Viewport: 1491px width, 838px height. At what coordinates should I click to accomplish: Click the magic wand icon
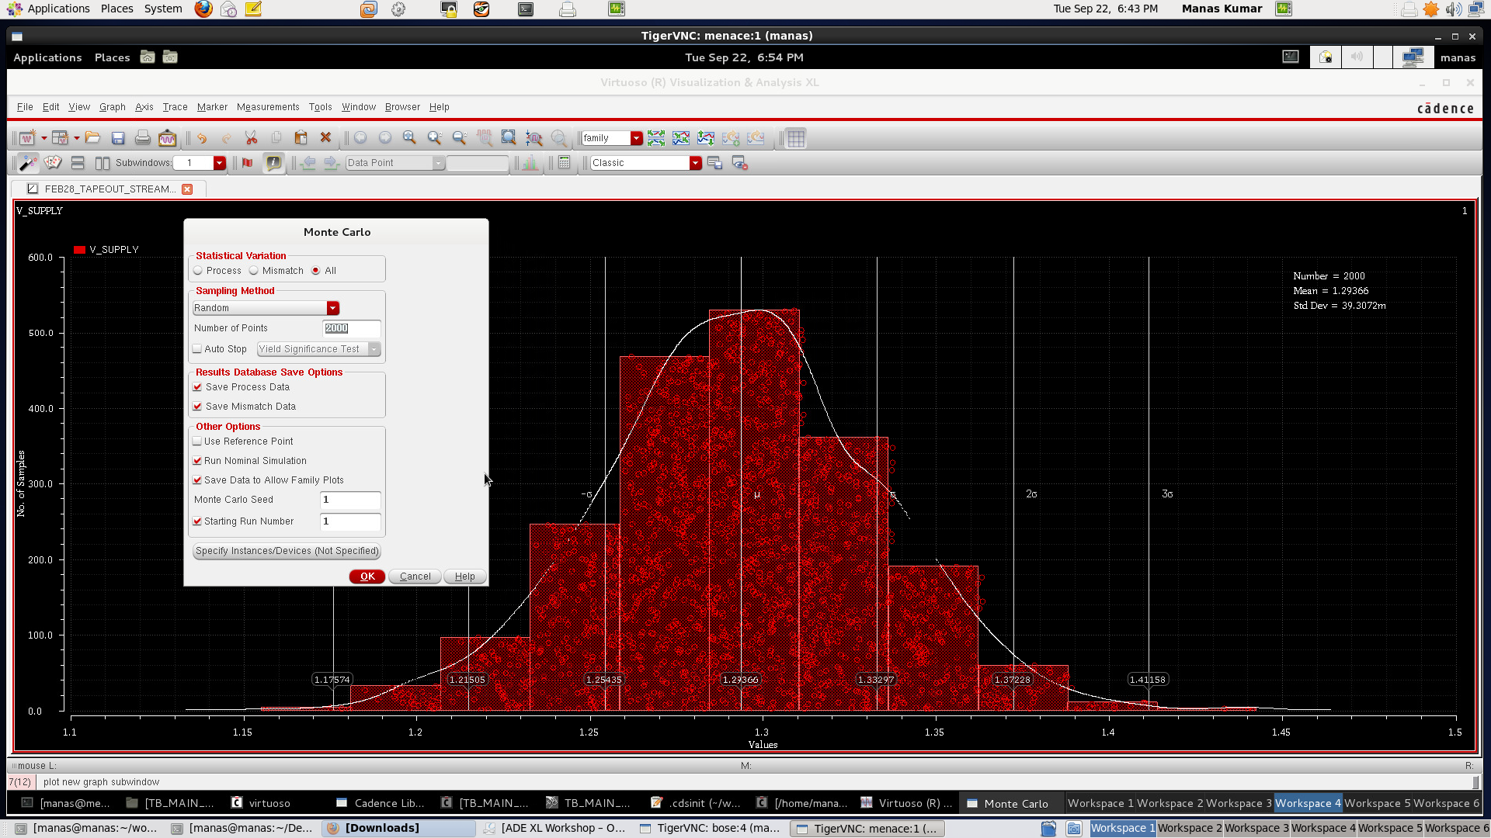(28, 163)
